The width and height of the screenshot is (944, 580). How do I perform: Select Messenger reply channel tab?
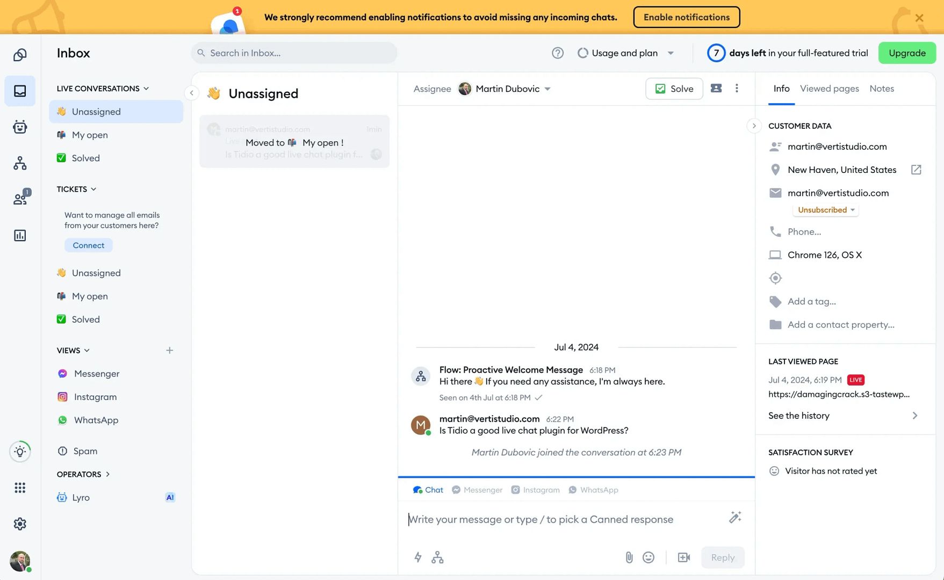(477, 490)
